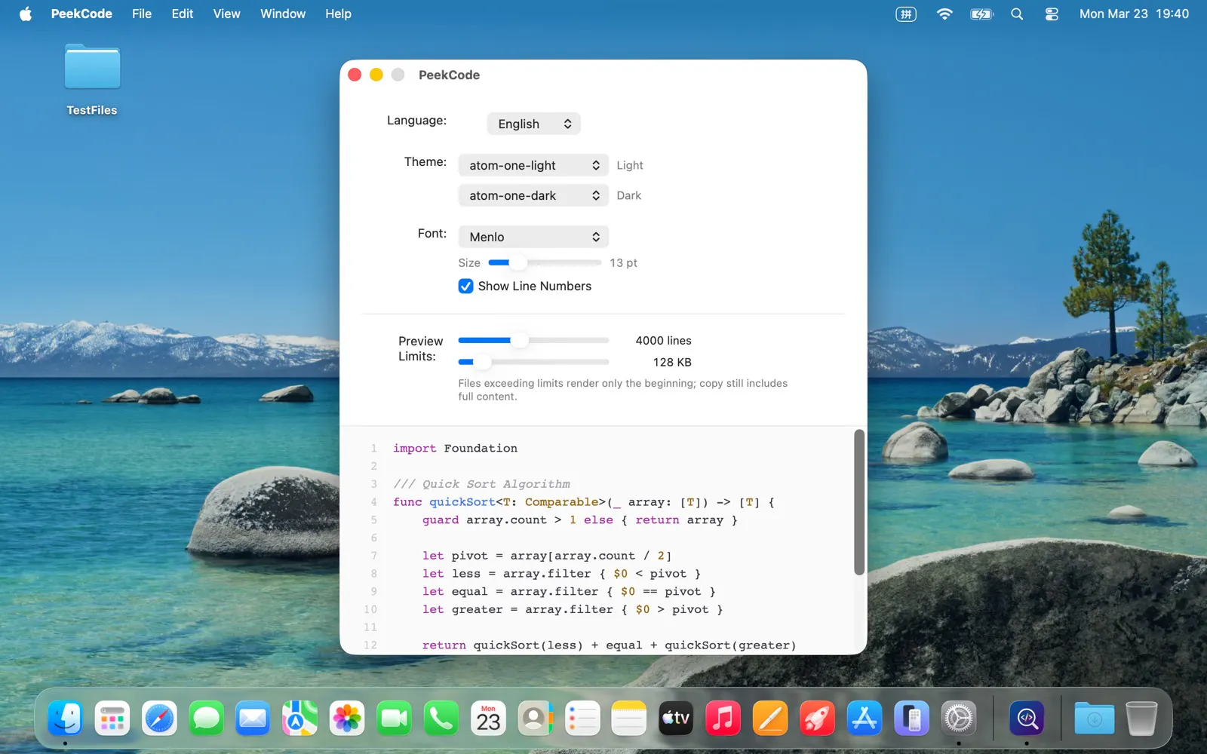Screen dimensions: 1207x754
Task: Click the "func quickSort" declaration line
Action: [583, 502]
